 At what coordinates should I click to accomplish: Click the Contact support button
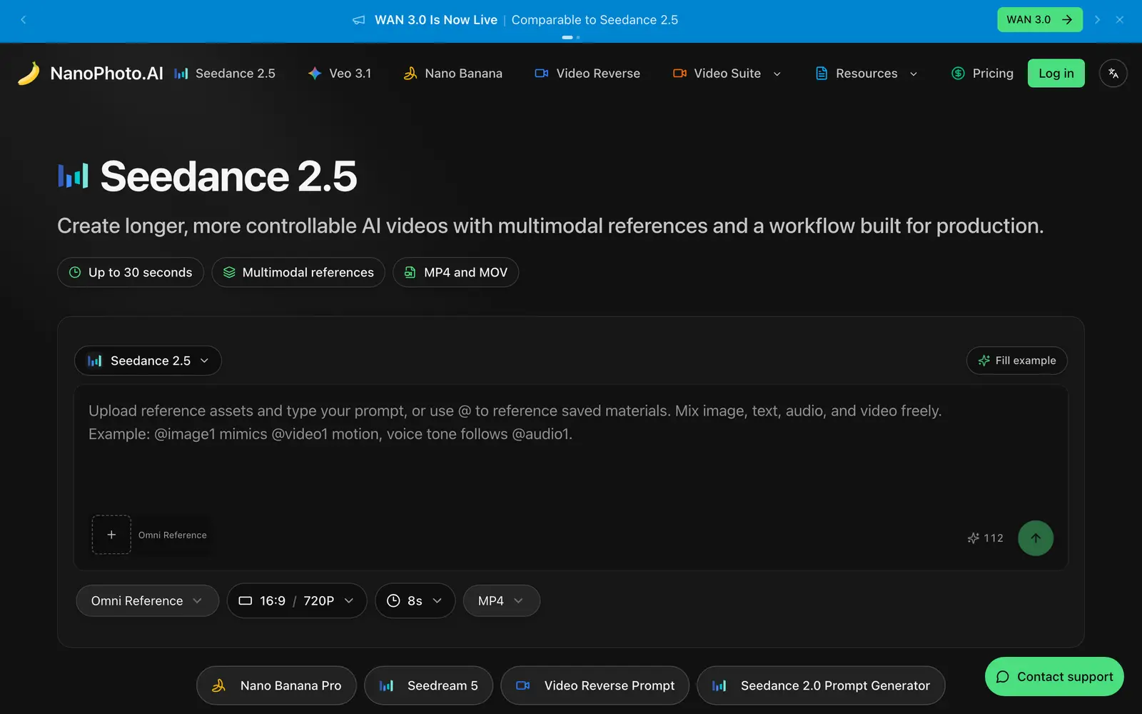point(1054,676)
